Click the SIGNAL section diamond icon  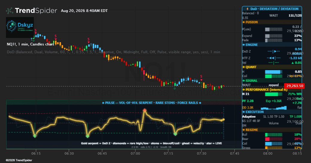coord(244,81)
